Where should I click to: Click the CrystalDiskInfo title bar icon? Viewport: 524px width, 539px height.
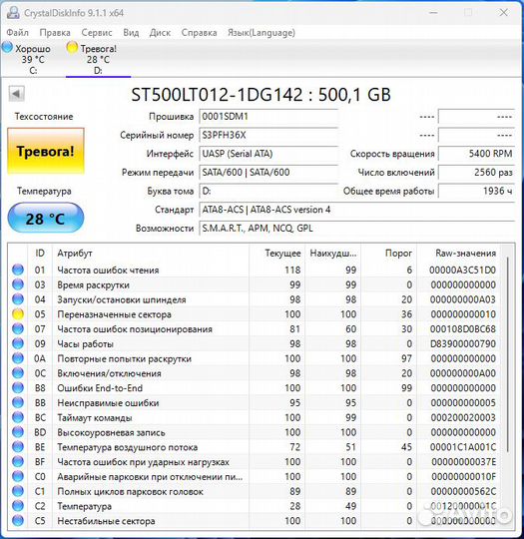(x=13, y=13)
